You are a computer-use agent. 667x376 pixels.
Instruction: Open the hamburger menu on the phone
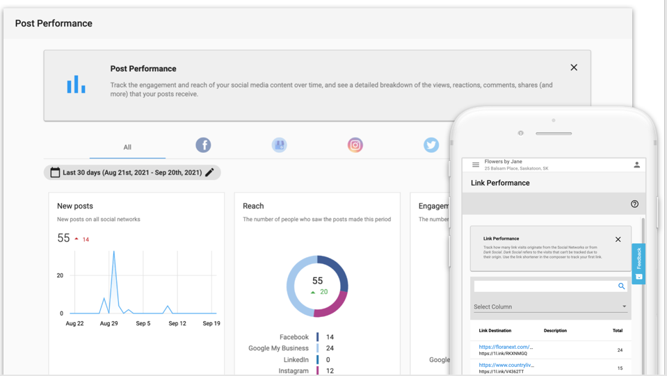(476, 165)
